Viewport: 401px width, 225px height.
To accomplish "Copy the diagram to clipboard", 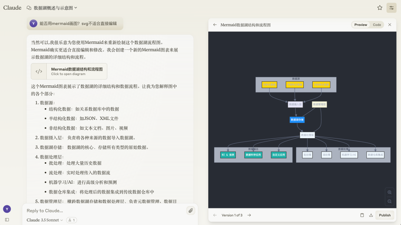I will (362, 215).
